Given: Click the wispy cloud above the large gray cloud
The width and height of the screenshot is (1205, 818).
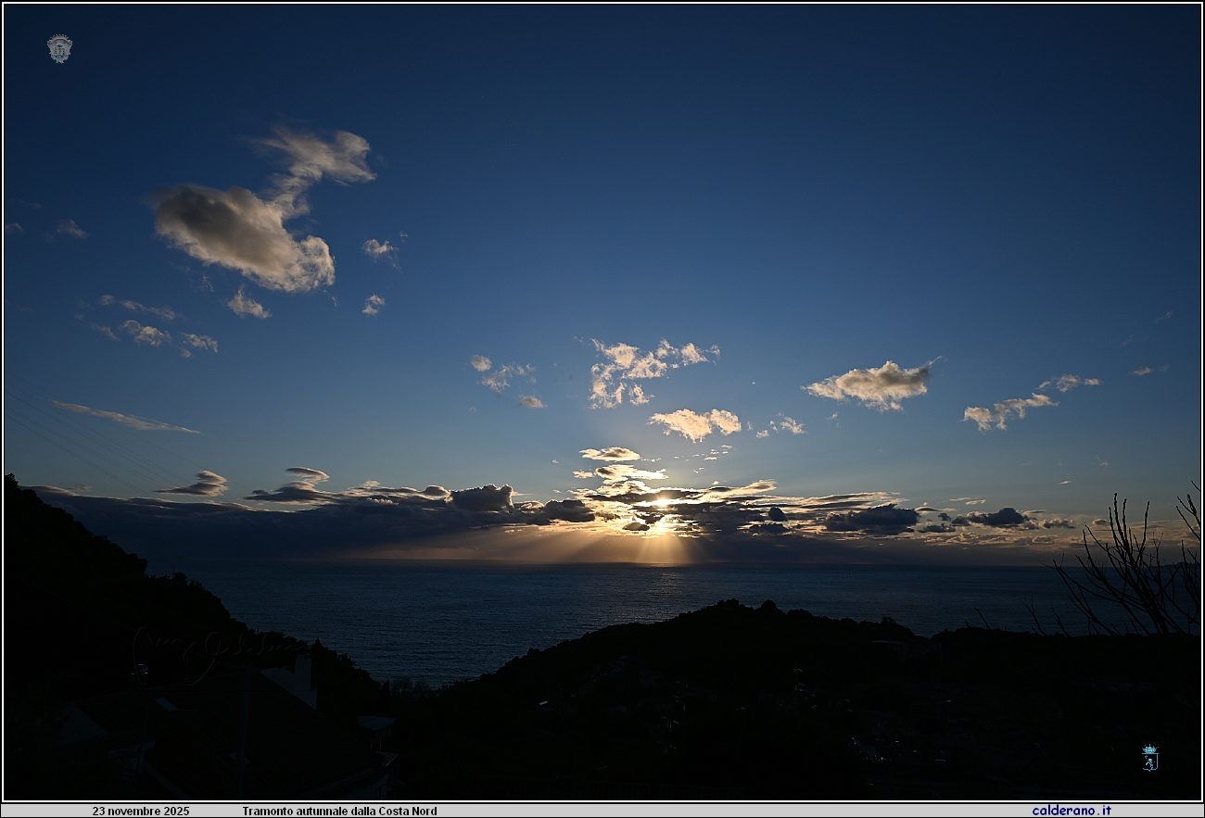Looking at the screenshot, I should click(x=318, y=155).
